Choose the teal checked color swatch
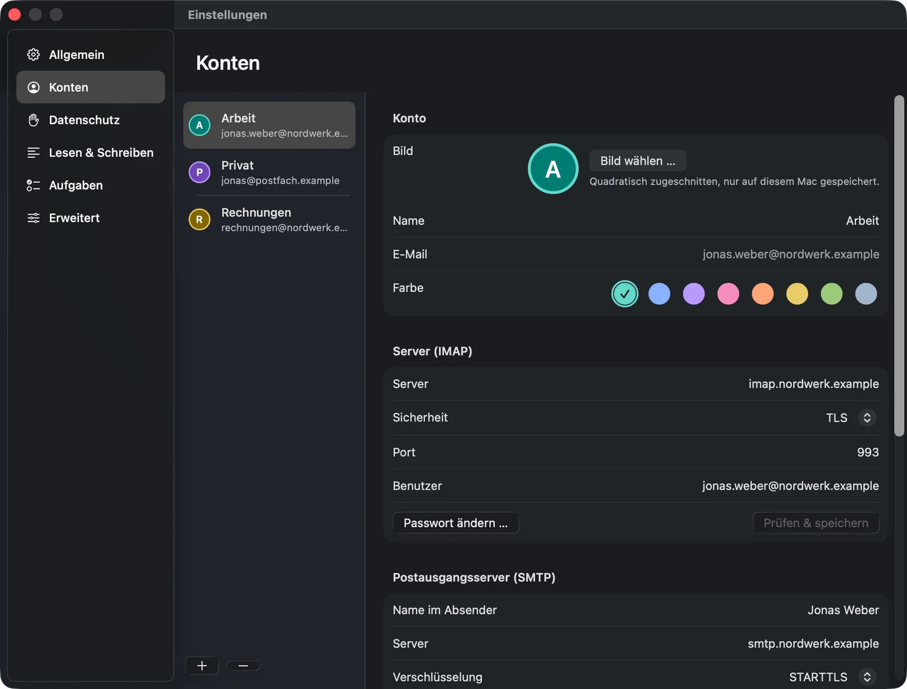The width and height of the screenshot is (907, 689). [625, 294]
